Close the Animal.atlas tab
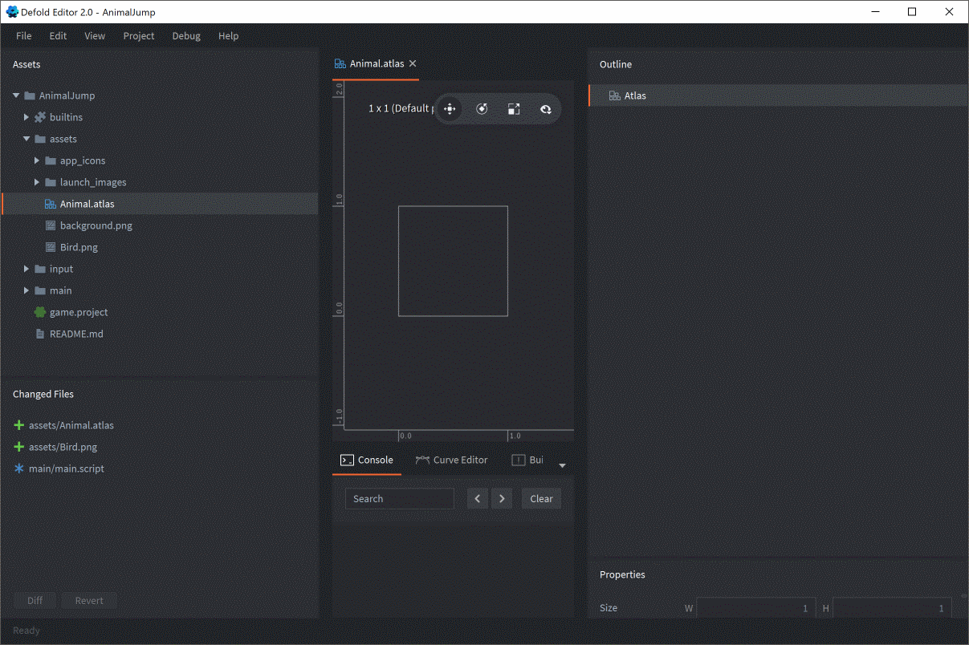This screenshot has width=969, height=645. point(413,64)
